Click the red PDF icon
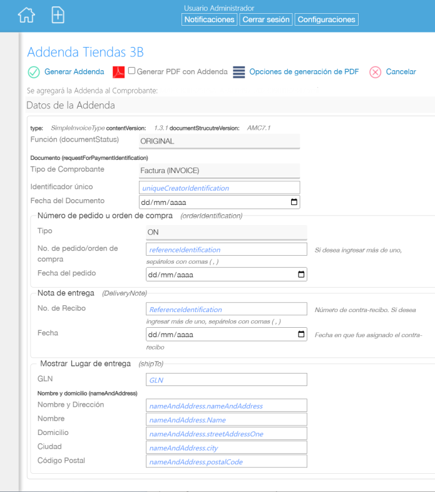This screenshot has height=492, width=435. (x=119, y=72)
